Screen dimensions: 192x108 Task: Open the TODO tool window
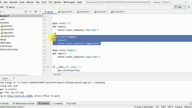pos(71,103)
